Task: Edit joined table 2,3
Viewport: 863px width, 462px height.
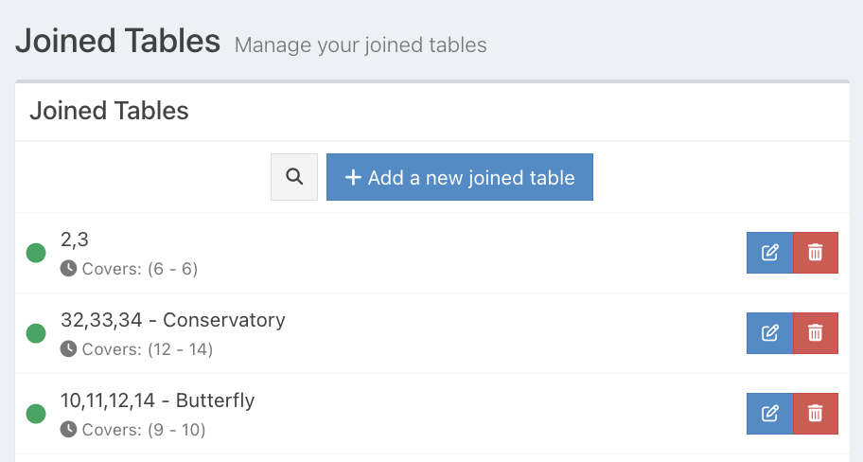Action: click(x=769, y=253)
